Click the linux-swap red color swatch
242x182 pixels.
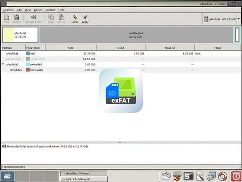(28, 70)
